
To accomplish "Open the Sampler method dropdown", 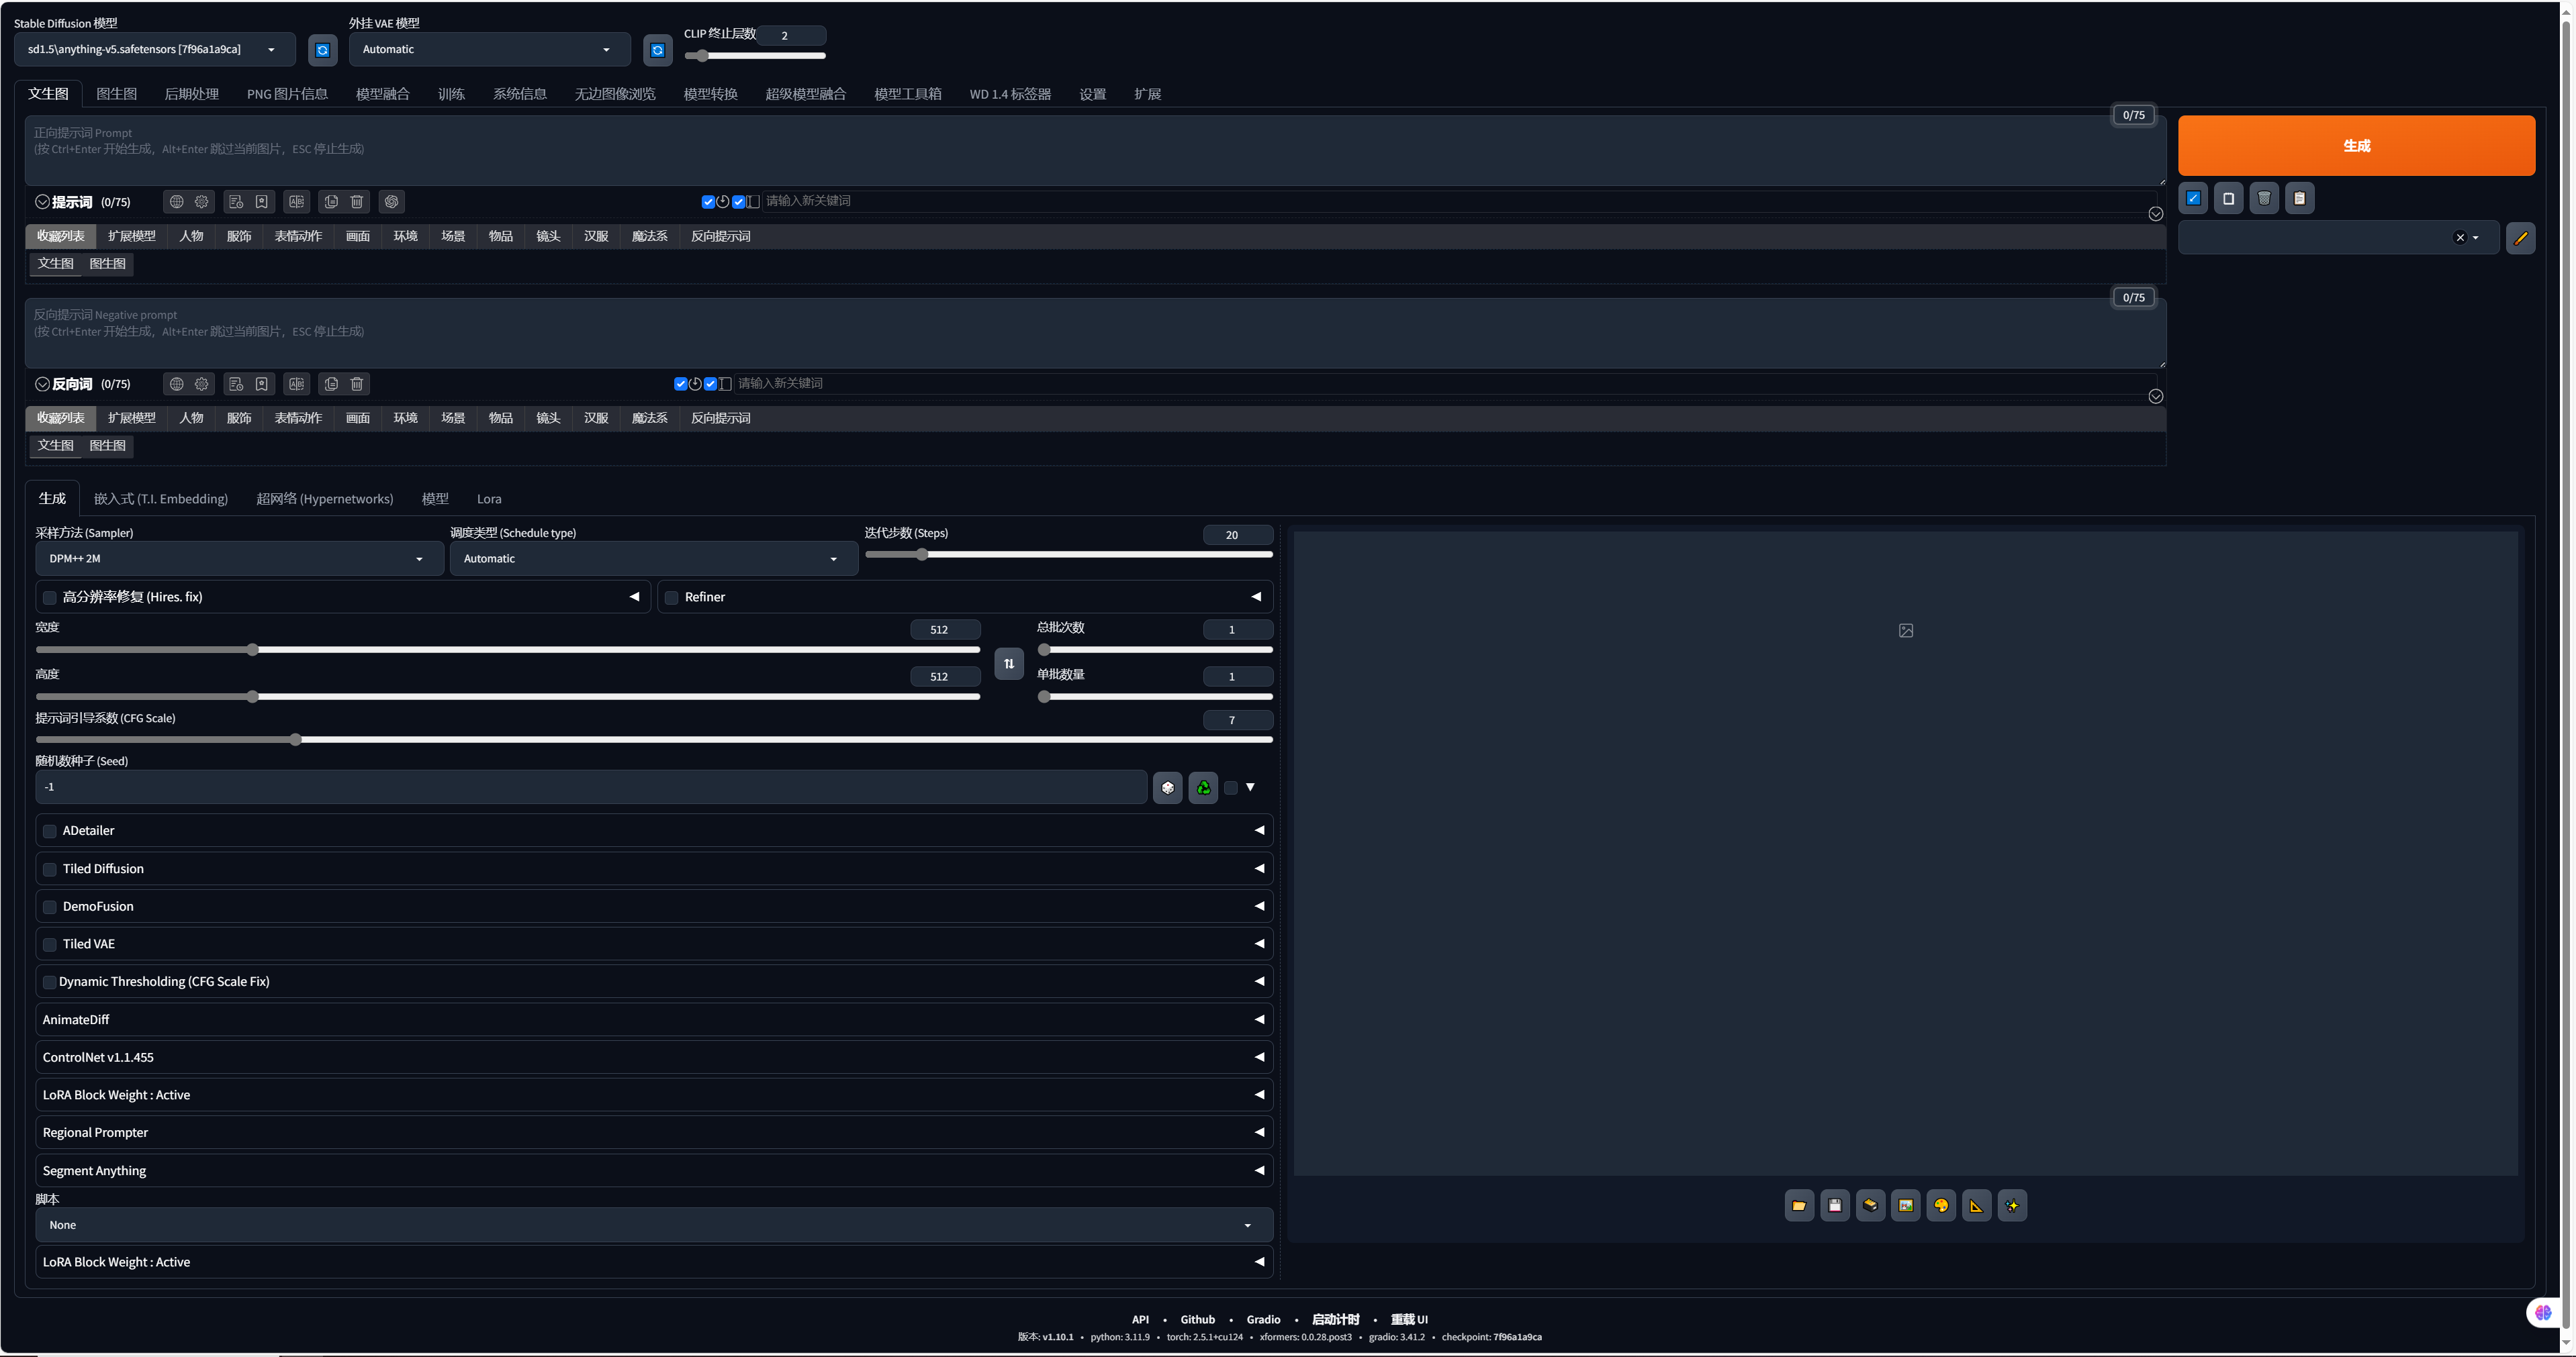I will 238,558.
